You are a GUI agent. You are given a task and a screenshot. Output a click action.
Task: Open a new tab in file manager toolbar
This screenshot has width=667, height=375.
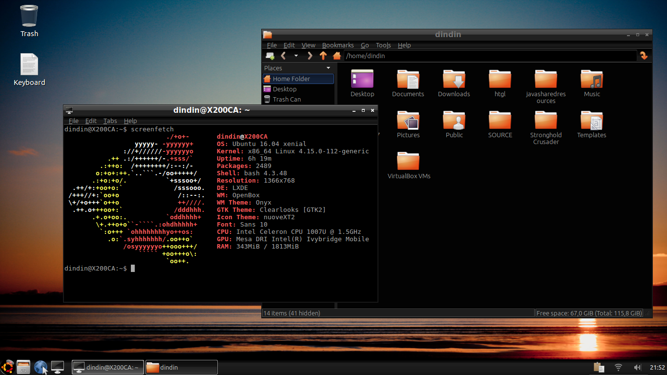[x=270, y=56]
